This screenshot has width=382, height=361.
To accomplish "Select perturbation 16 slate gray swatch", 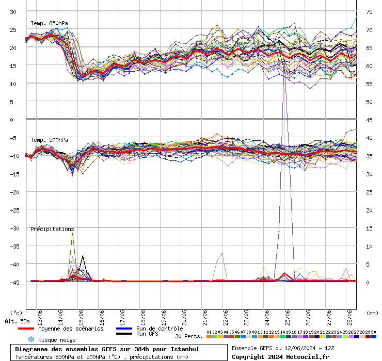I will click(x=294, y=337).
